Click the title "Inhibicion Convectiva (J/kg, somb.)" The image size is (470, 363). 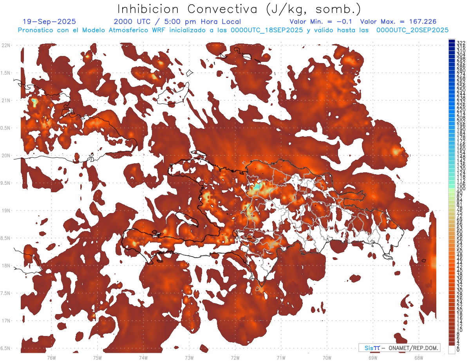click(x=239, y=9)
